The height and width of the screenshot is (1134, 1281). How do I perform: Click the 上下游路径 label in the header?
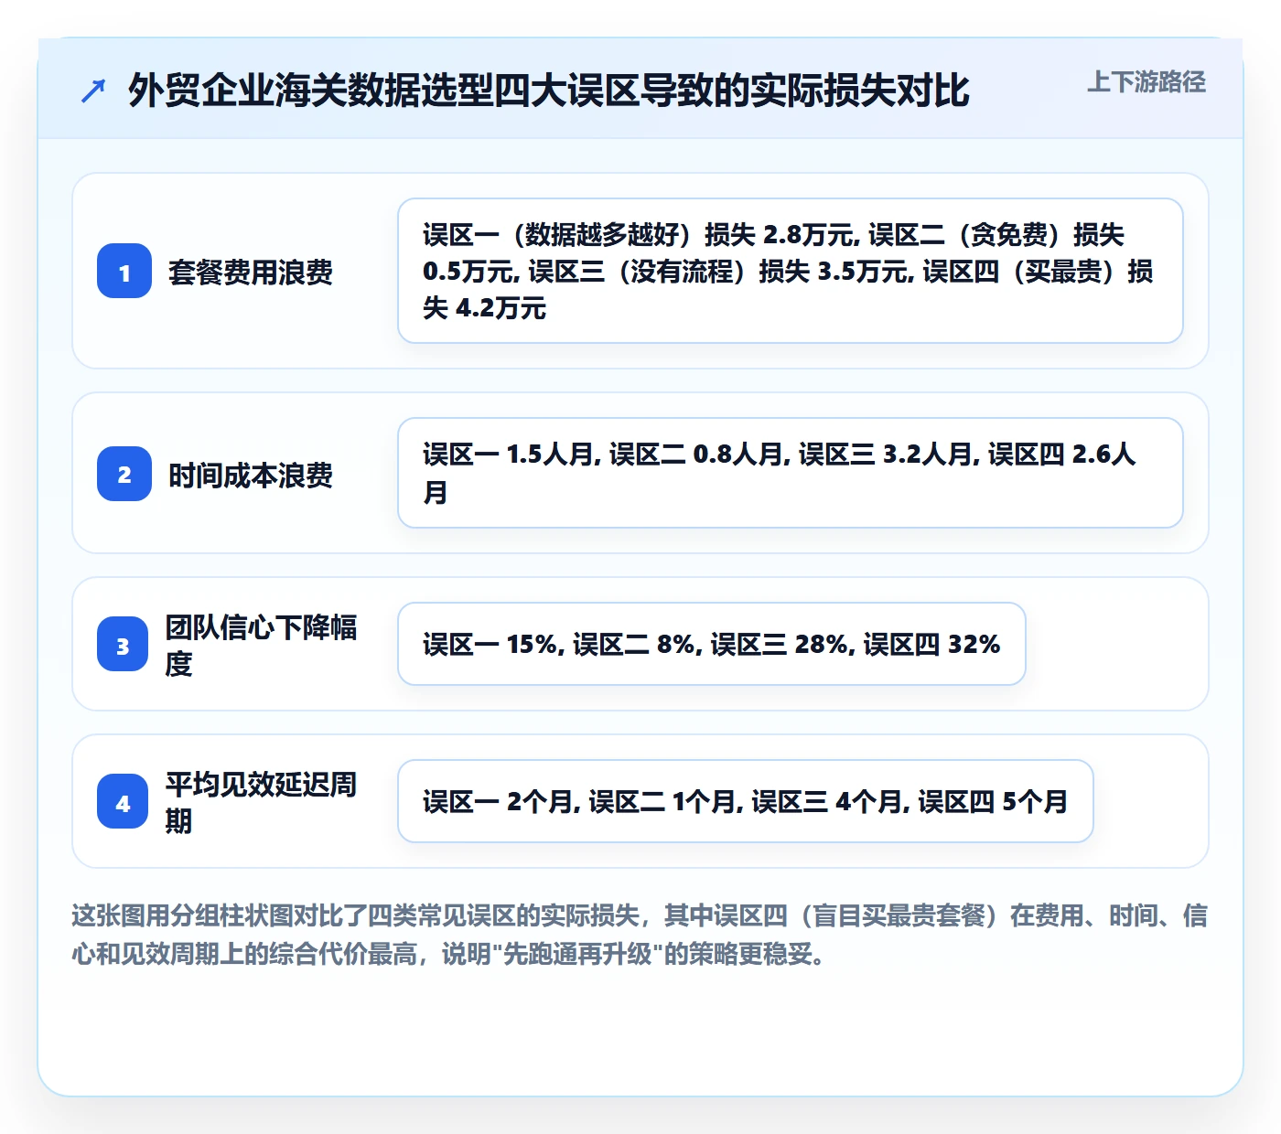click(1146, 82)
